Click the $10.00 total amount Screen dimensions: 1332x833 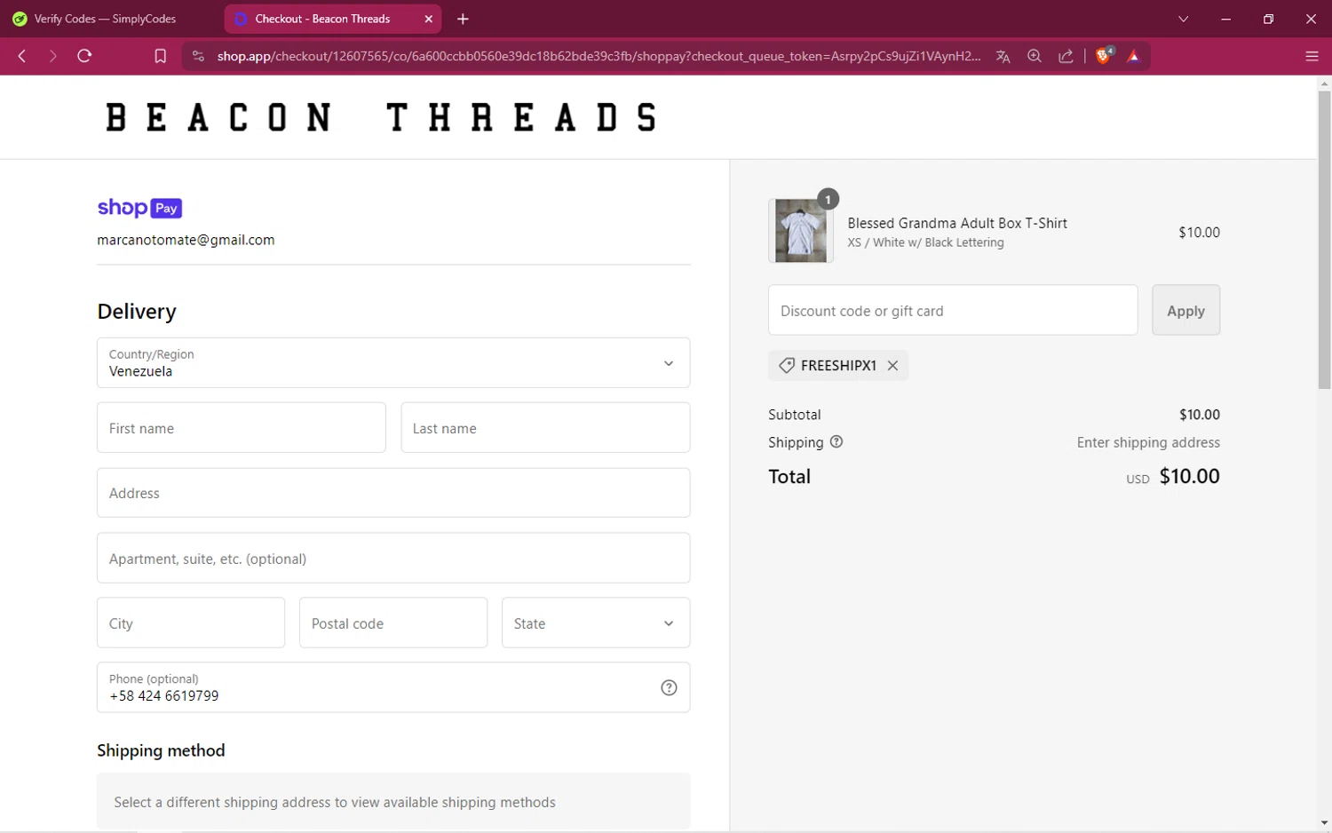point(1189,476)
